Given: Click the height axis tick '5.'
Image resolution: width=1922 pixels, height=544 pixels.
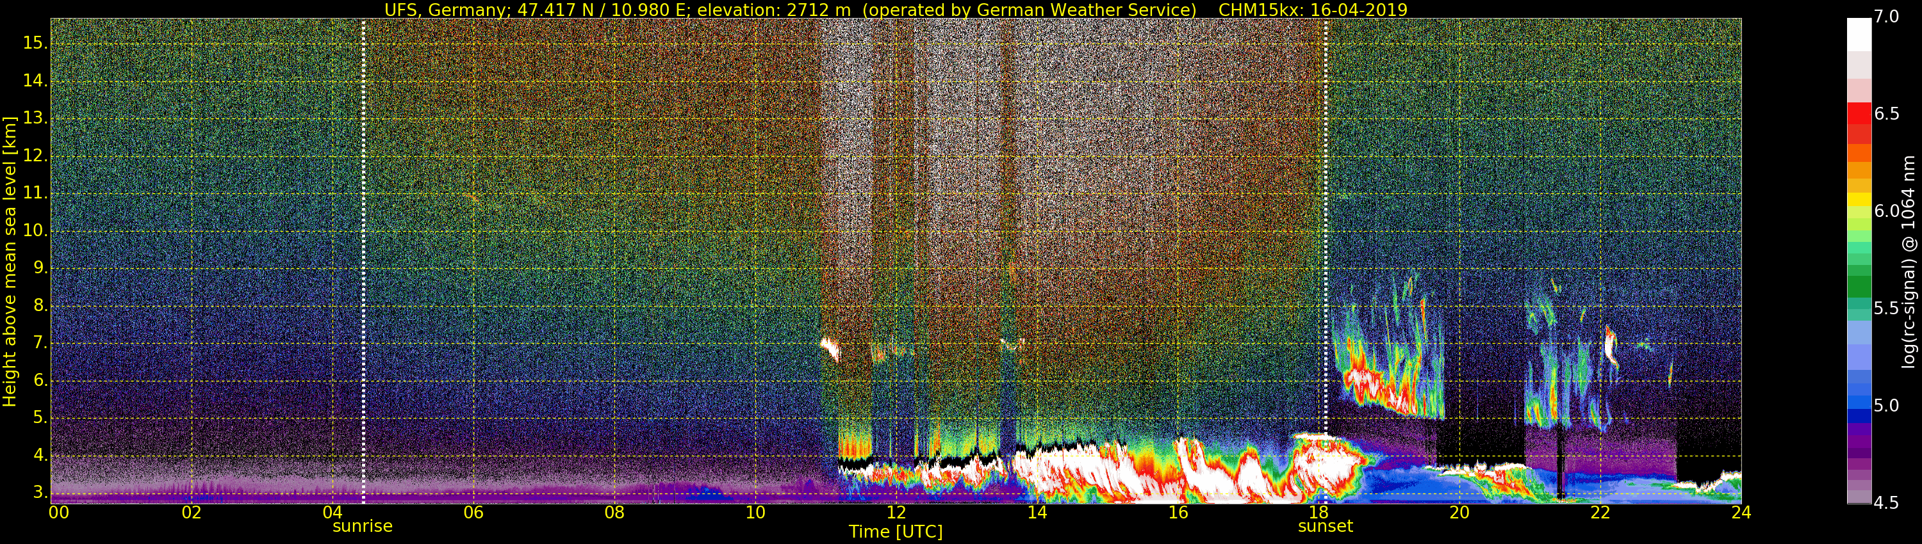Looking at the screenshot, I should pyautogui.click(x=40, y=418).
